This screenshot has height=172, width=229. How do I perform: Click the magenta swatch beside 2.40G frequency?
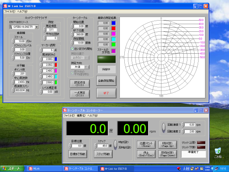(x=56, y=71)
